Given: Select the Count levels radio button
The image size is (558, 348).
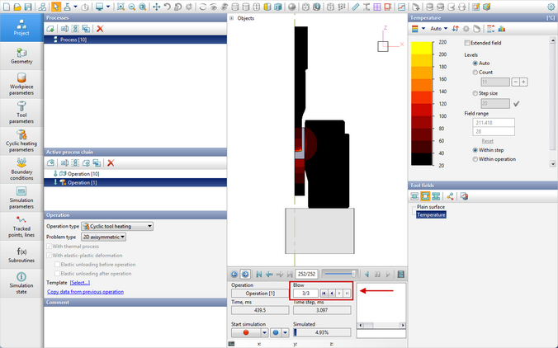Looking at the screenshot, I should (475, 72).
